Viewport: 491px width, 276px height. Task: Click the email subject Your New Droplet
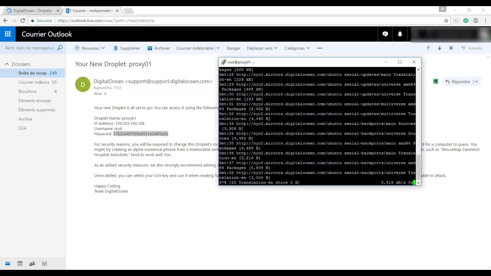point(113,64)
